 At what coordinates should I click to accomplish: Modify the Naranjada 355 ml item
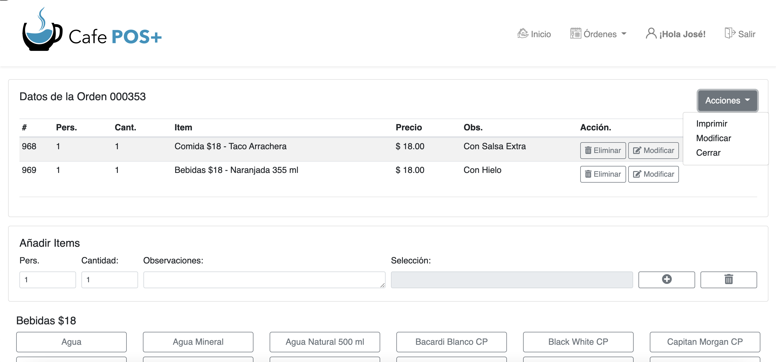(653, 174)
